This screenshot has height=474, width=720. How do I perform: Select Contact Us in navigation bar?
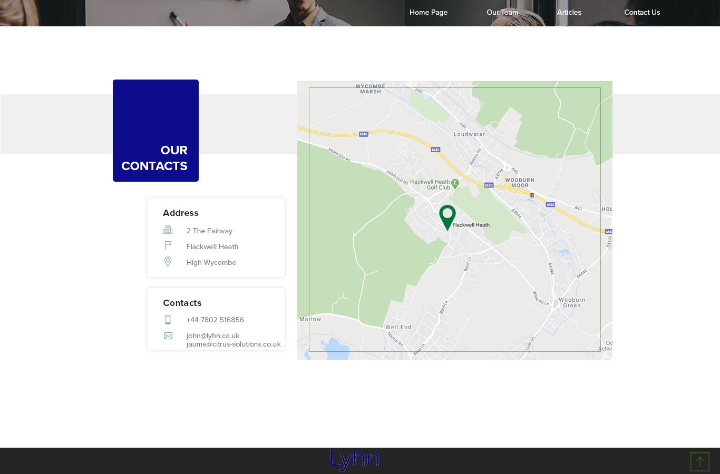pyautogui.click(x=641, y=12)
